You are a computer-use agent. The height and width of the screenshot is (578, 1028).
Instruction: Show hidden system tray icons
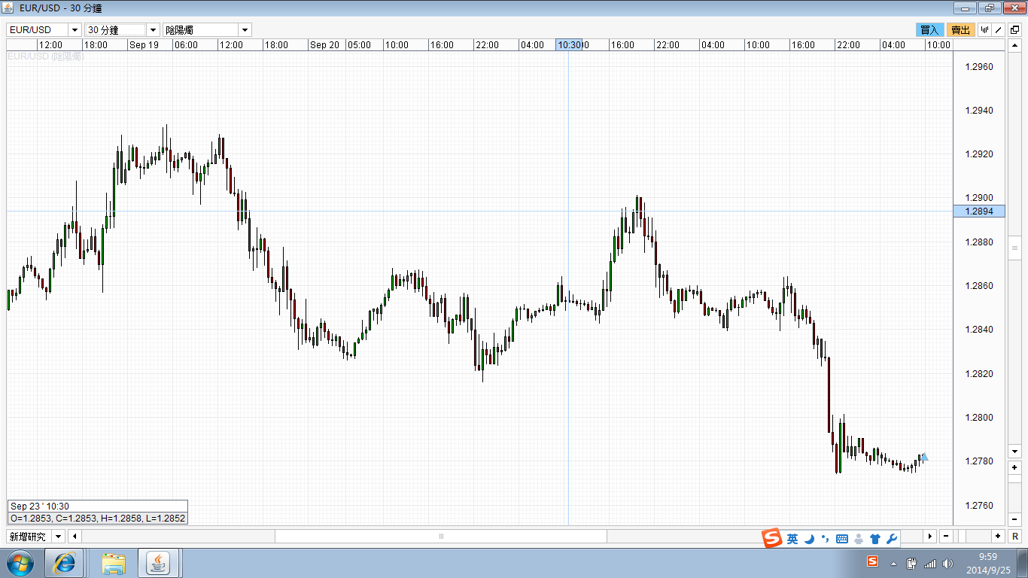click(893, 563)
